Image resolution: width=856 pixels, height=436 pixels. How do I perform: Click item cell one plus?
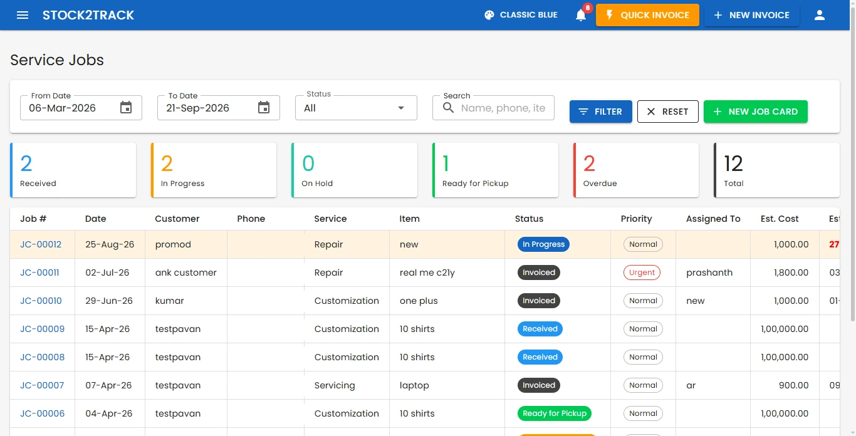[x=419, y=301]
